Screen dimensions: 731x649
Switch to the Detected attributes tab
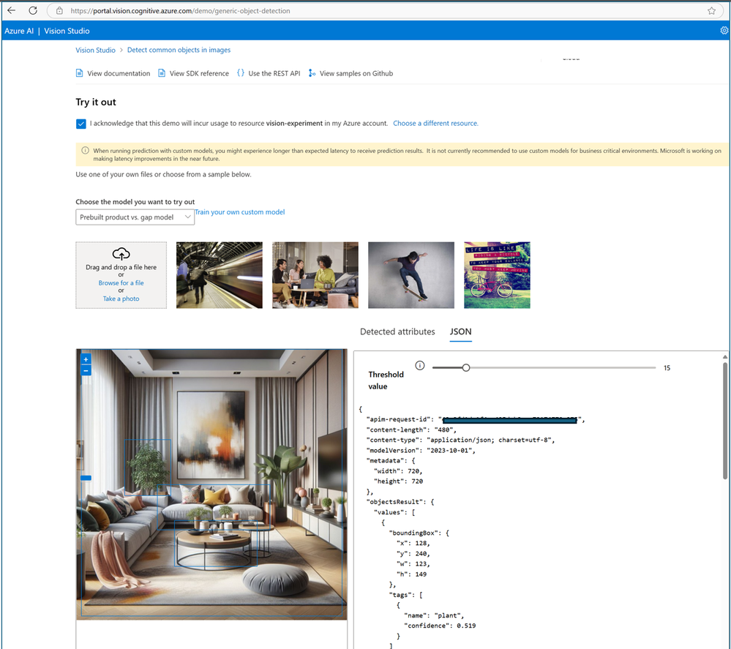tap(397, 331)
